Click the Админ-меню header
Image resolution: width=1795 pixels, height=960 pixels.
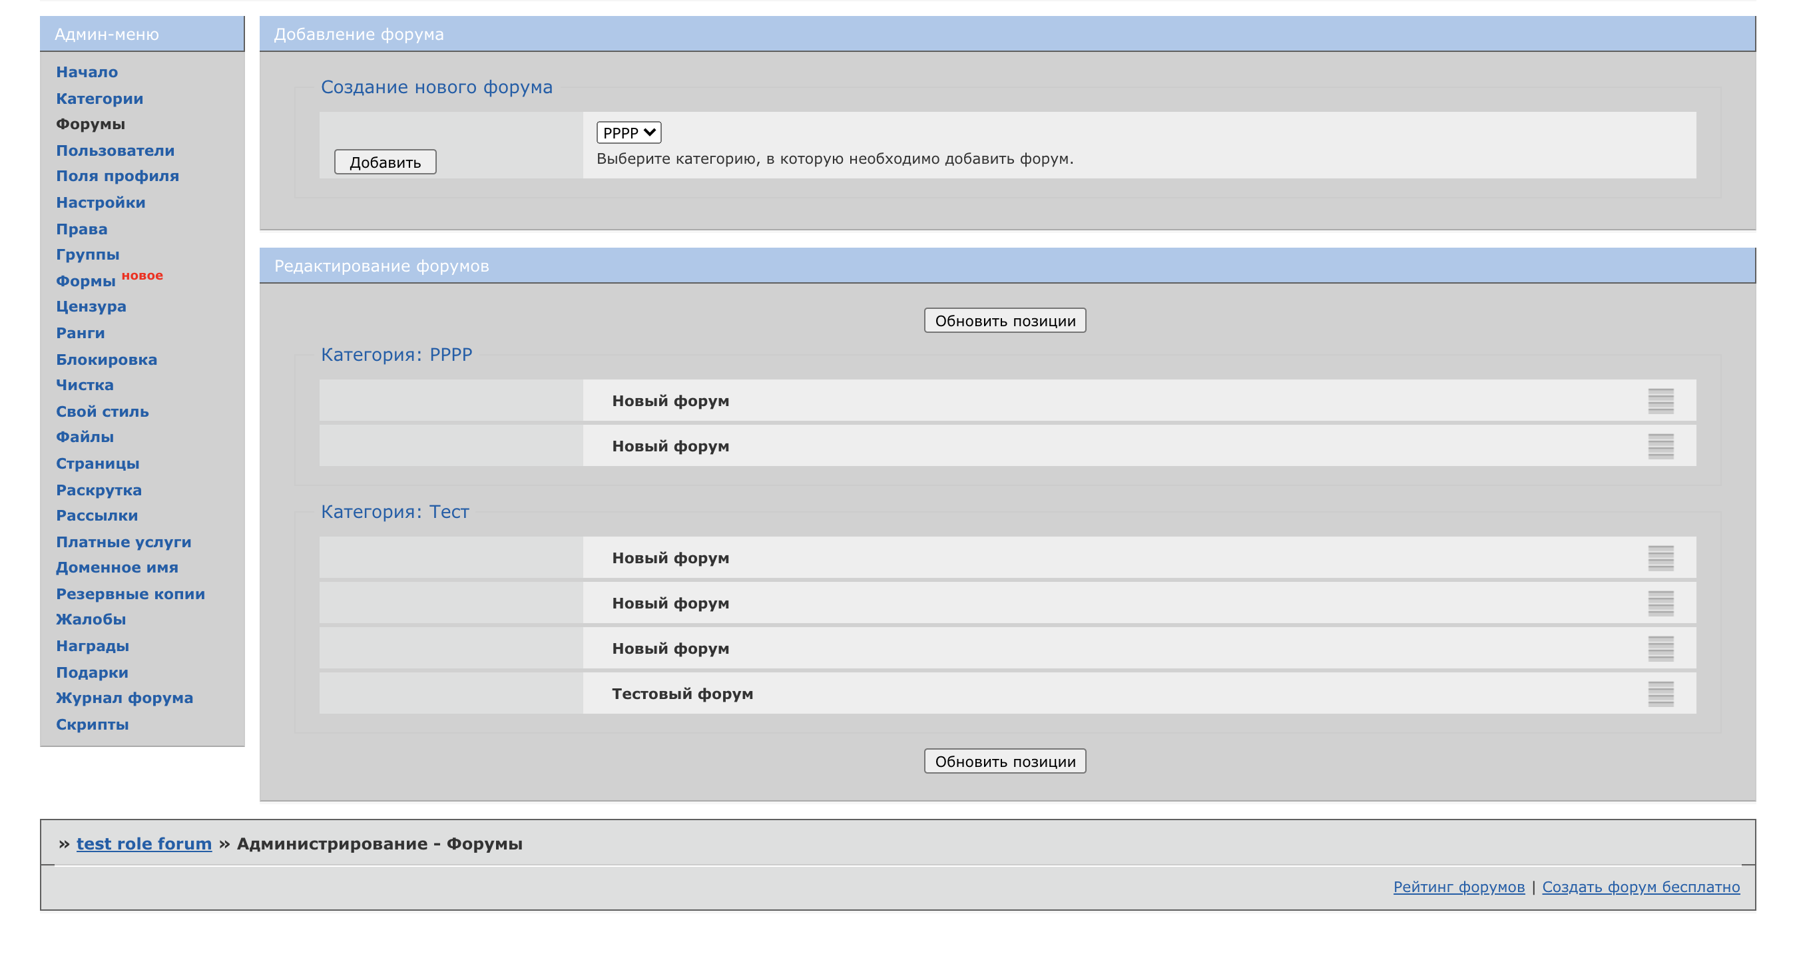[x=142, y=34]
